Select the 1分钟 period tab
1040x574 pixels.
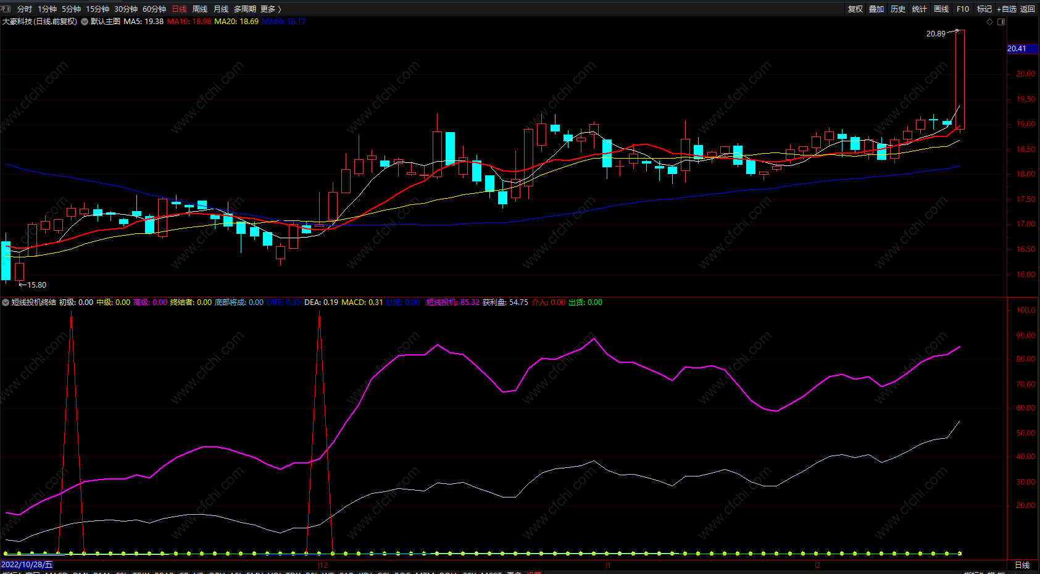[x=47, y=9]
